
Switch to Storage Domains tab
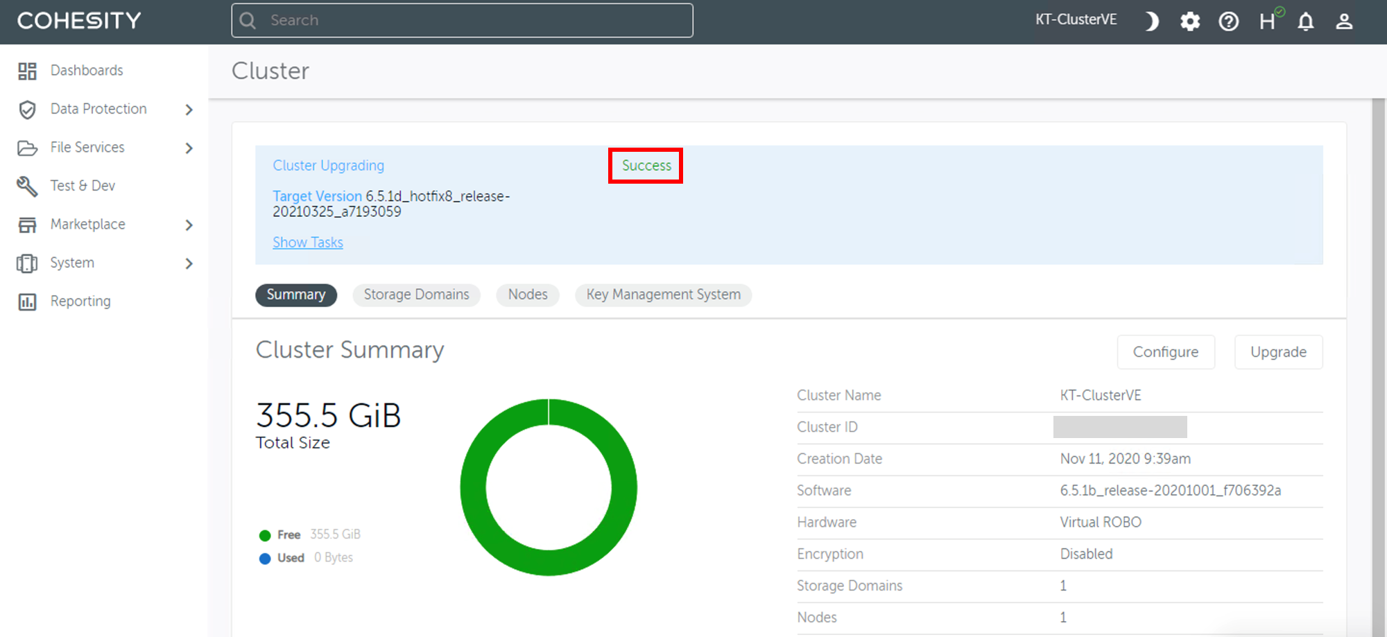(x=417, y=295)
